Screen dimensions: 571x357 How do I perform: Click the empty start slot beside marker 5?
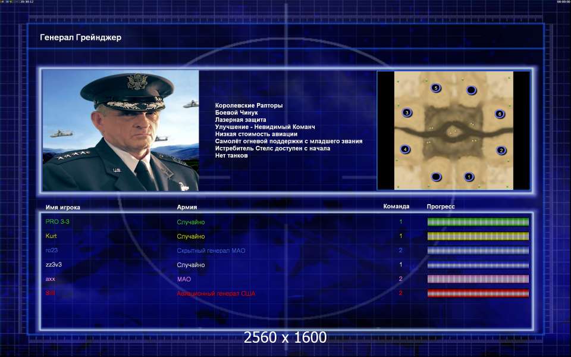pos(471,90)
